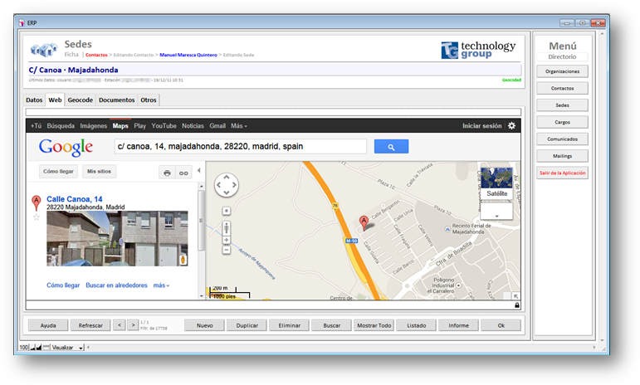Image resolution: width=640 pixels, height=385 pixels.
Task: Switch to the Geocode tab
Action: 81,100
